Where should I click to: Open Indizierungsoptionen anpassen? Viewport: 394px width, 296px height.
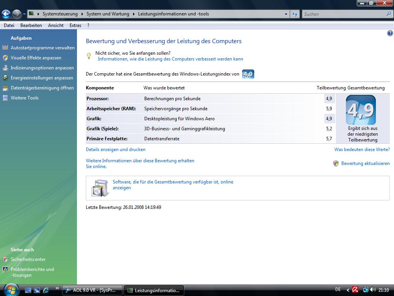[42, 68]
